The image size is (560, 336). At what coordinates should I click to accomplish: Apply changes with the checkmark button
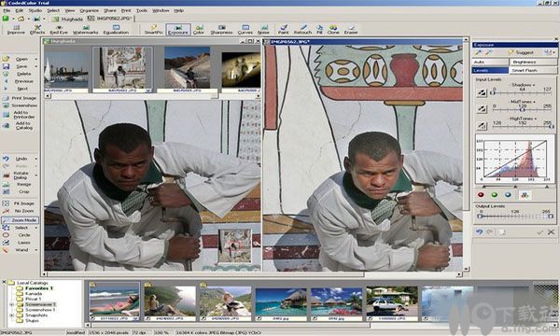pyautogui.click(x=539, y=232)
